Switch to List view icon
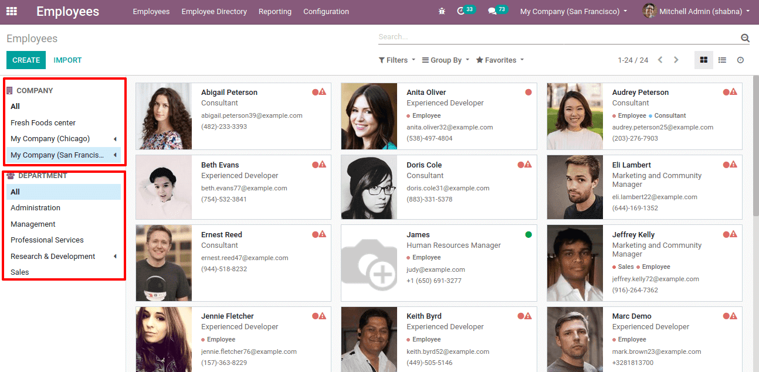The width and height of the screenshot is (759, 372). point(722,60)
